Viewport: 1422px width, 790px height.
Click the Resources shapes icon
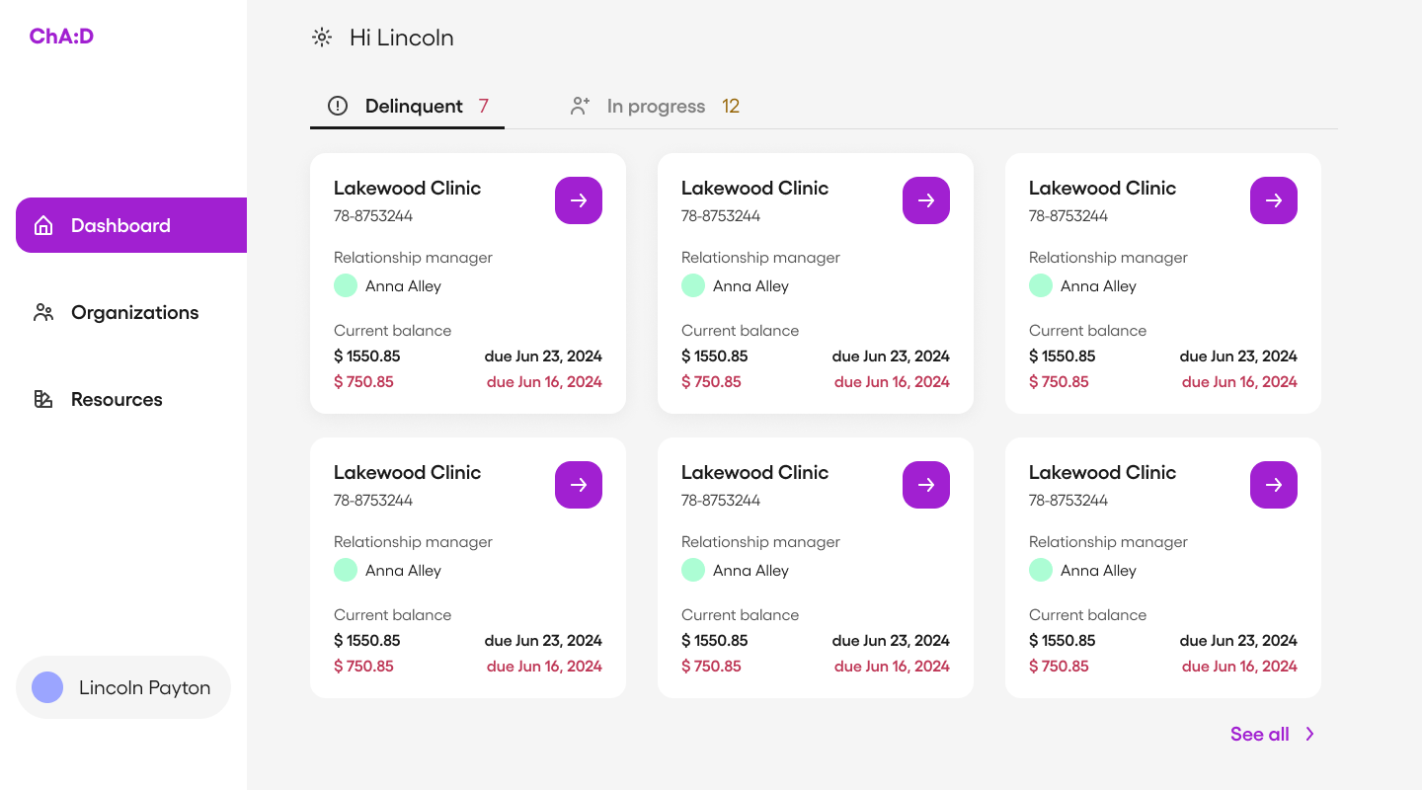pyautogui.click(x=43, y=400)
